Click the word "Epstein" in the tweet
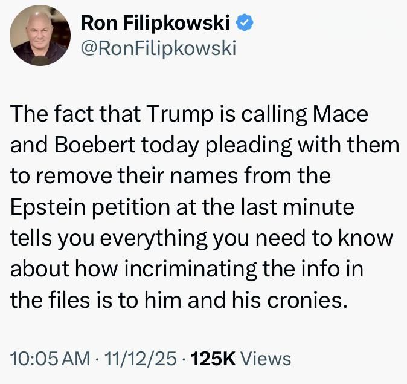Viewport: 407px width, 384px height. [48, 208]
